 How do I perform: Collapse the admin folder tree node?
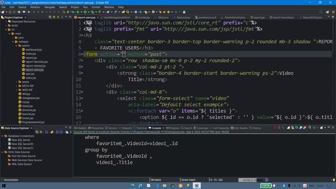[16, 46]
